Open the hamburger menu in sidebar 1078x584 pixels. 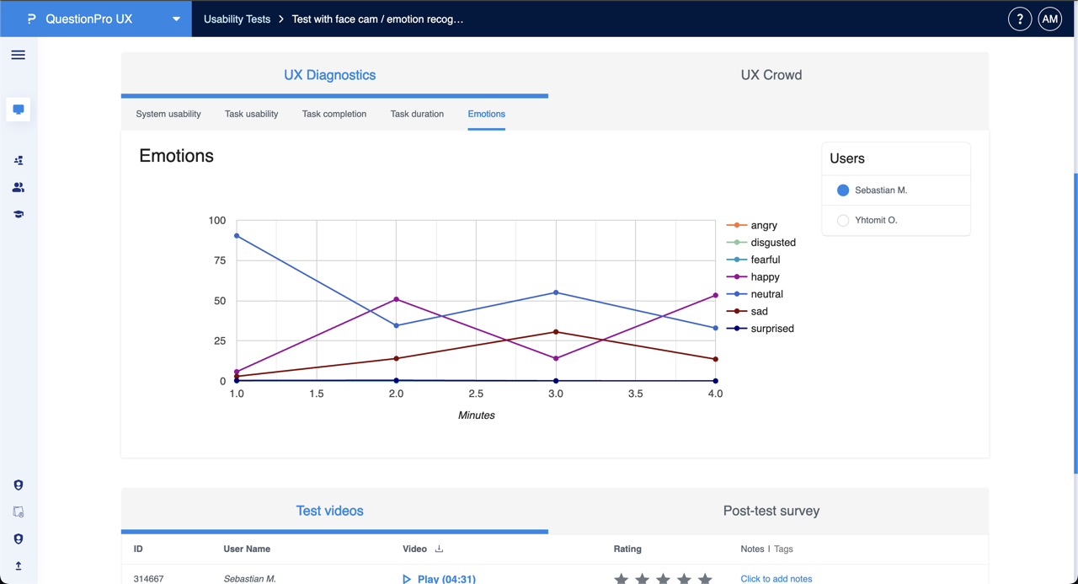click(18, 55)
